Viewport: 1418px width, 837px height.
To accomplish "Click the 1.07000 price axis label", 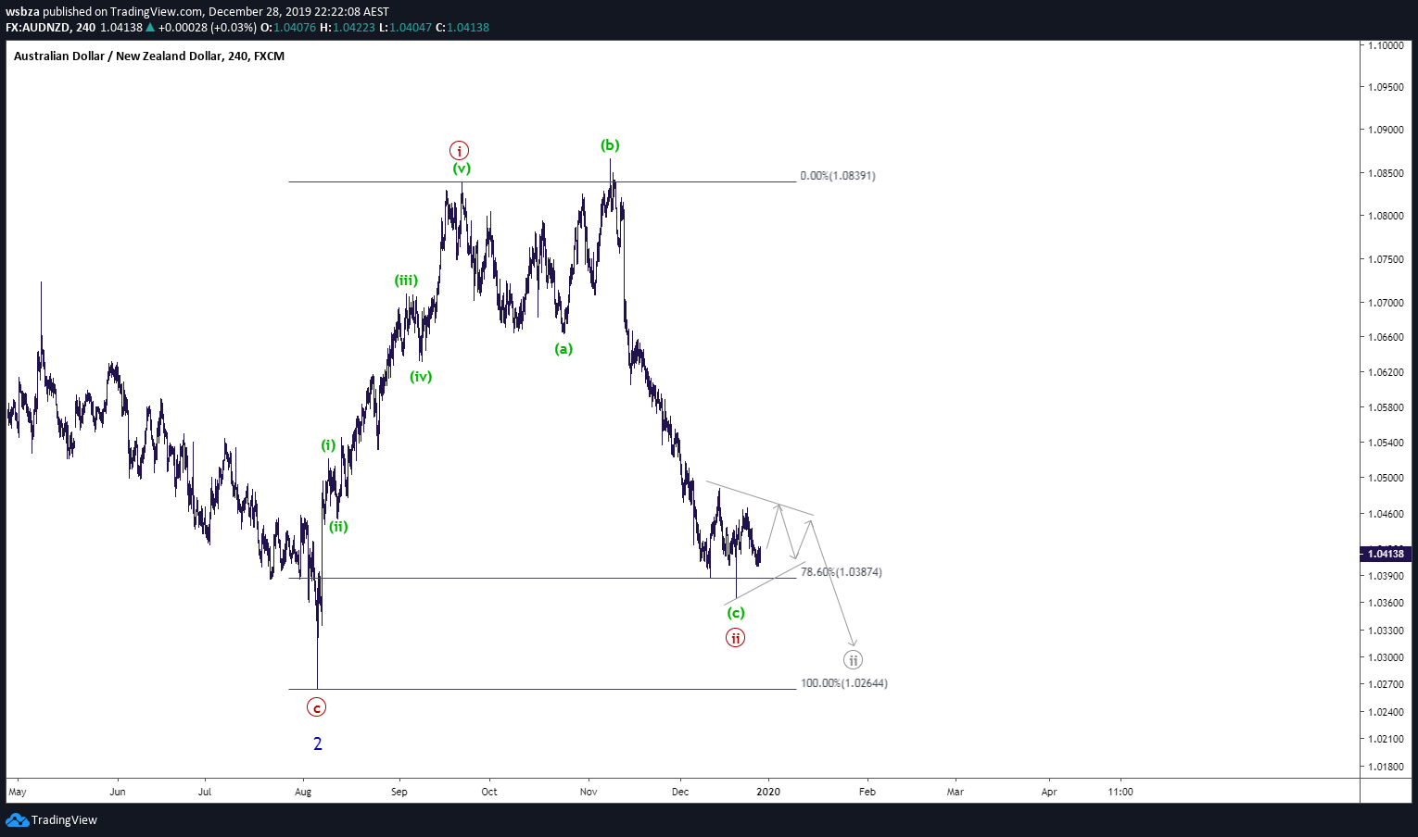I will coord(1386,303).
